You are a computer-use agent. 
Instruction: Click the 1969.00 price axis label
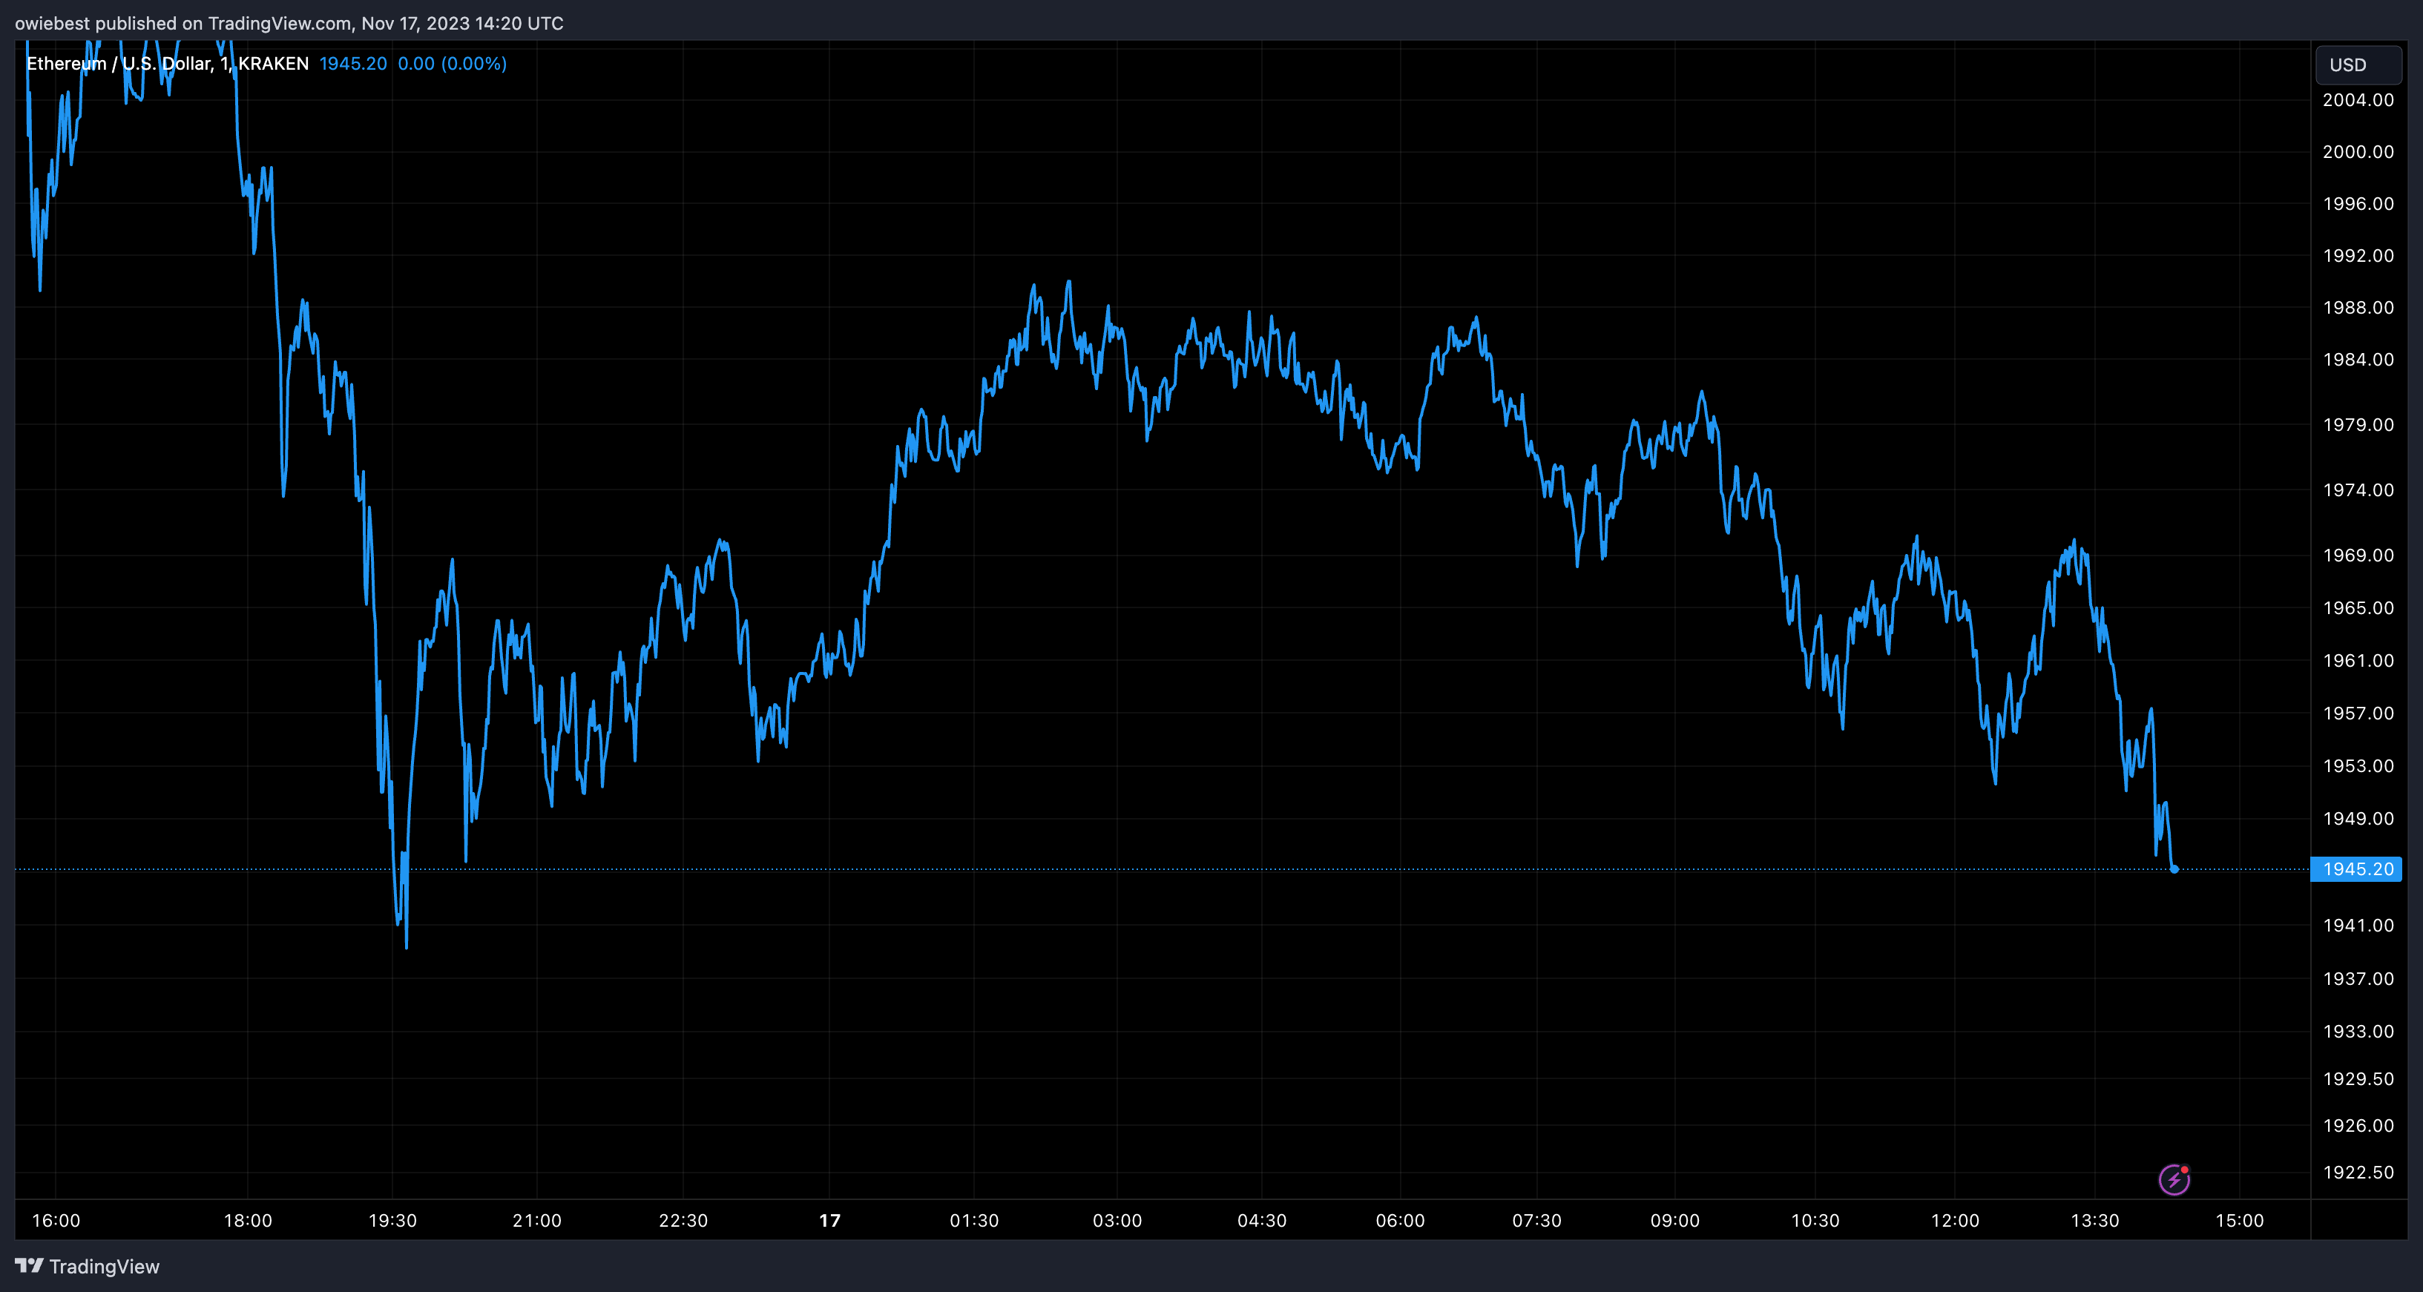[x=2358, y=555]
